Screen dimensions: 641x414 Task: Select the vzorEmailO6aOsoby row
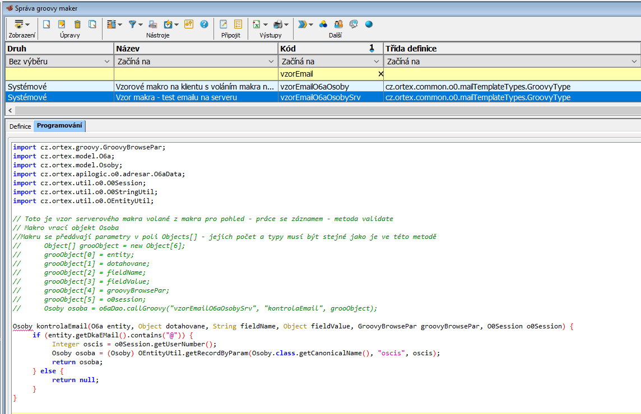coord(314,87)
